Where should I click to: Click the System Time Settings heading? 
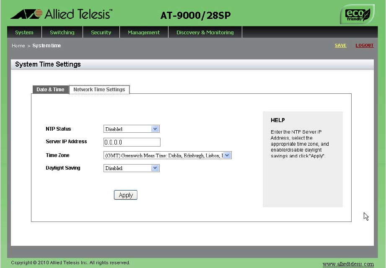pyautogui.click(x=48, y=64)
